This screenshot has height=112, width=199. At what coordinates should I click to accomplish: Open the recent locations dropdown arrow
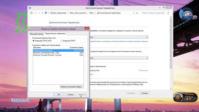point(39,13)
